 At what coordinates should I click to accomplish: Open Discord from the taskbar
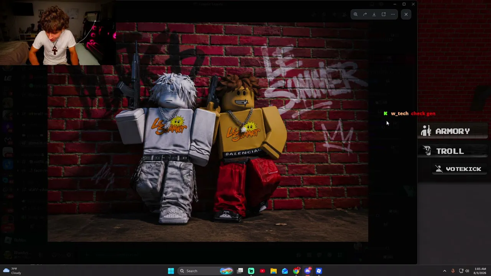pyautogui.click(x=307, y=271)
